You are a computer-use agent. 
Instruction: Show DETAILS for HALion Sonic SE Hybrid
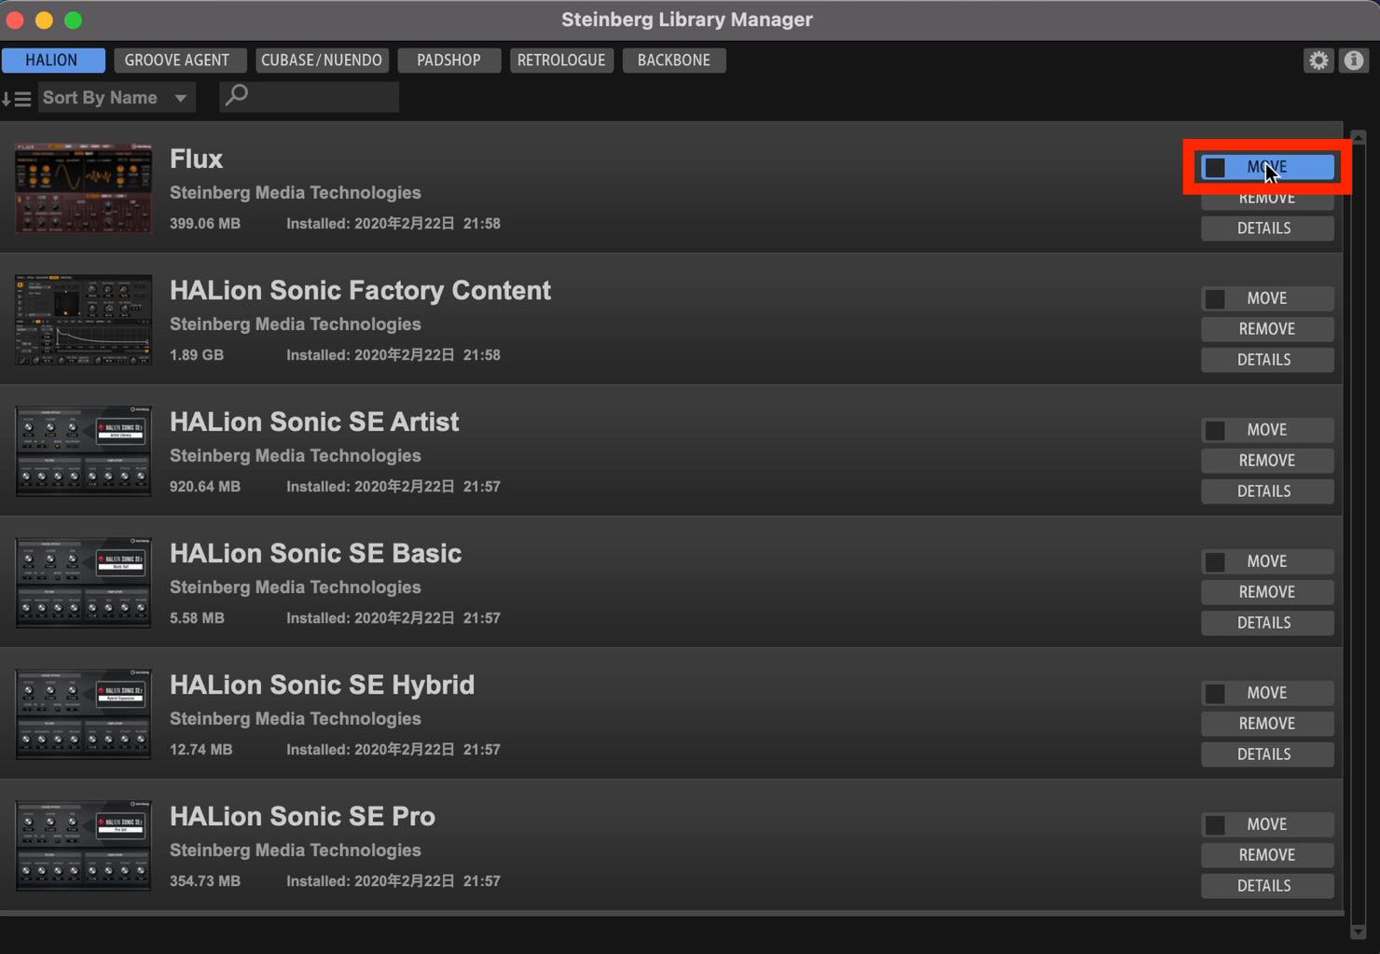point(1267,754)
